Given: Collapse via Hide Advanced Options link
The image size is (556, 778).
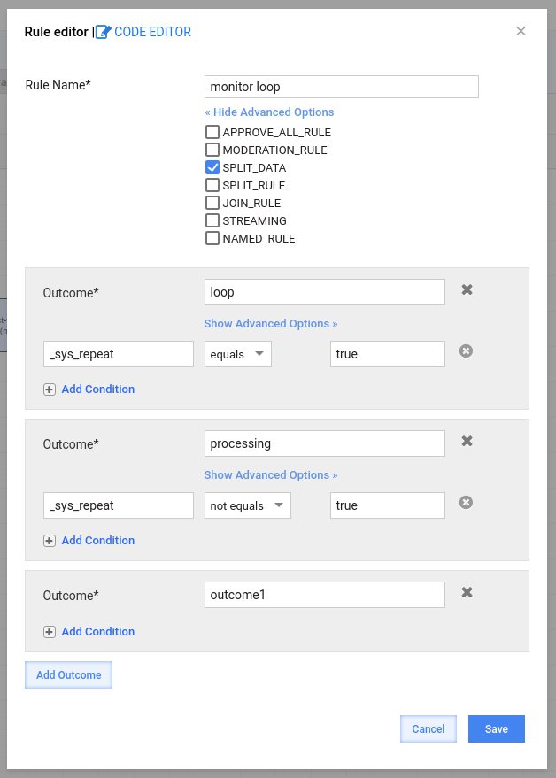Looking at the screenshot, I should 269,112.
